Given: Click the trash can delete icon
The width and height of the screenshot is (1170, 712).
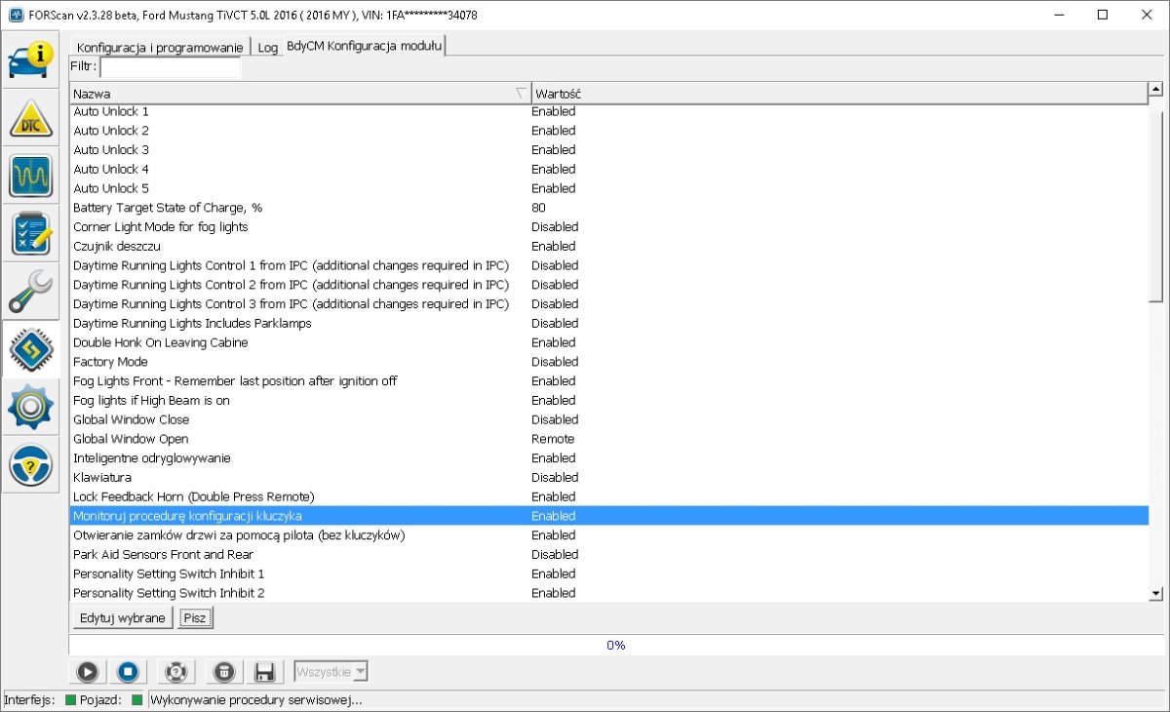Looking at the screenshot, I should pos(223,672).
